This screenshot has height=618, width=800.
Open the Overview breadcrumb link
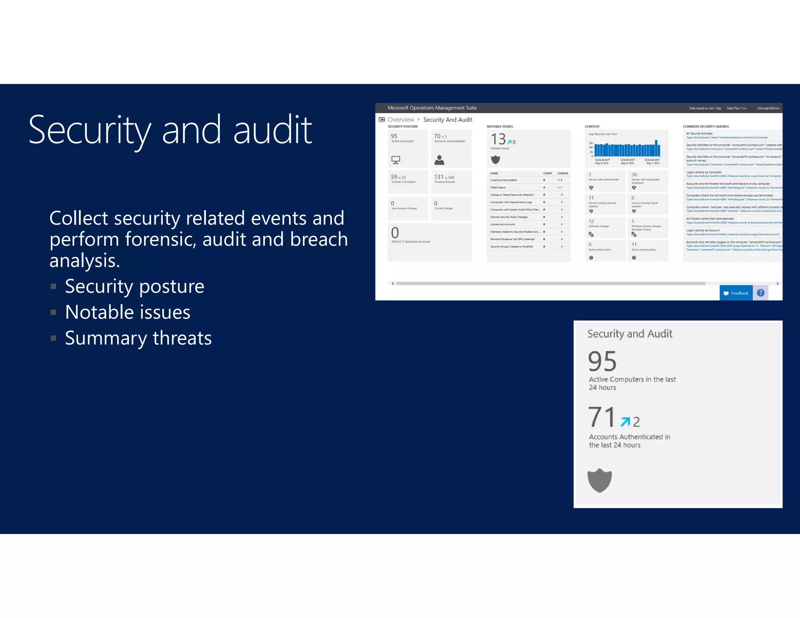pos(401,120)
